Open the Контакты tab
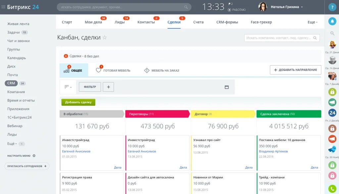 [x=146, y=22]
